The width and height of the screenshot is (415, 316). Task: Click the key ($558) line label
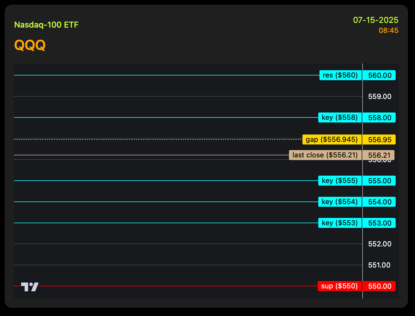pos(340,117)
